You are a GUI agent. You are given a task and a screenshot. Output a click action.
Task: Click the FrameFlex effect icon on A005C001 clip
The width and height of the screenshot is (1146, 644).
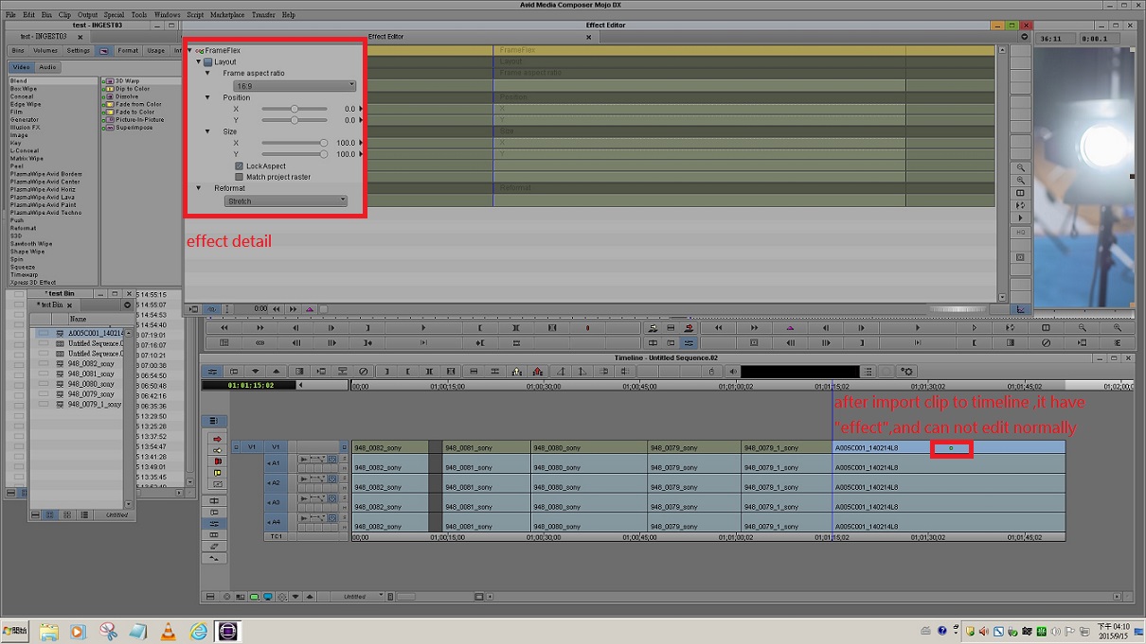pos(951,448)
